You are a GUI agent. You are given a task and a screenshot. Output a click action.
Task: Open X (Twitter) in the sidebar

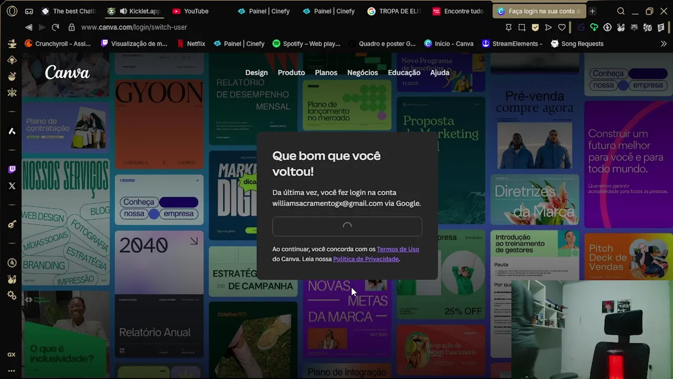[12, 186]
